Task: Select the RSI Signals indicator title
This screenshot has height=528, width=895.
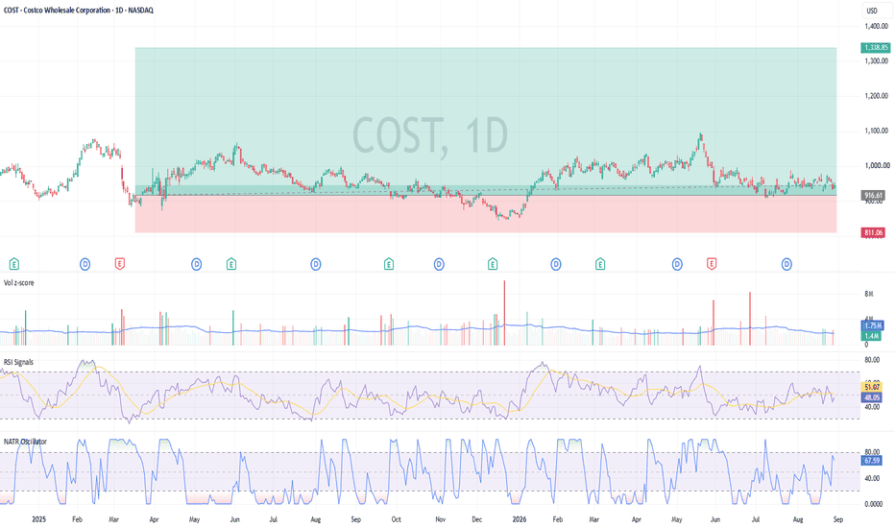Action: 19,362
